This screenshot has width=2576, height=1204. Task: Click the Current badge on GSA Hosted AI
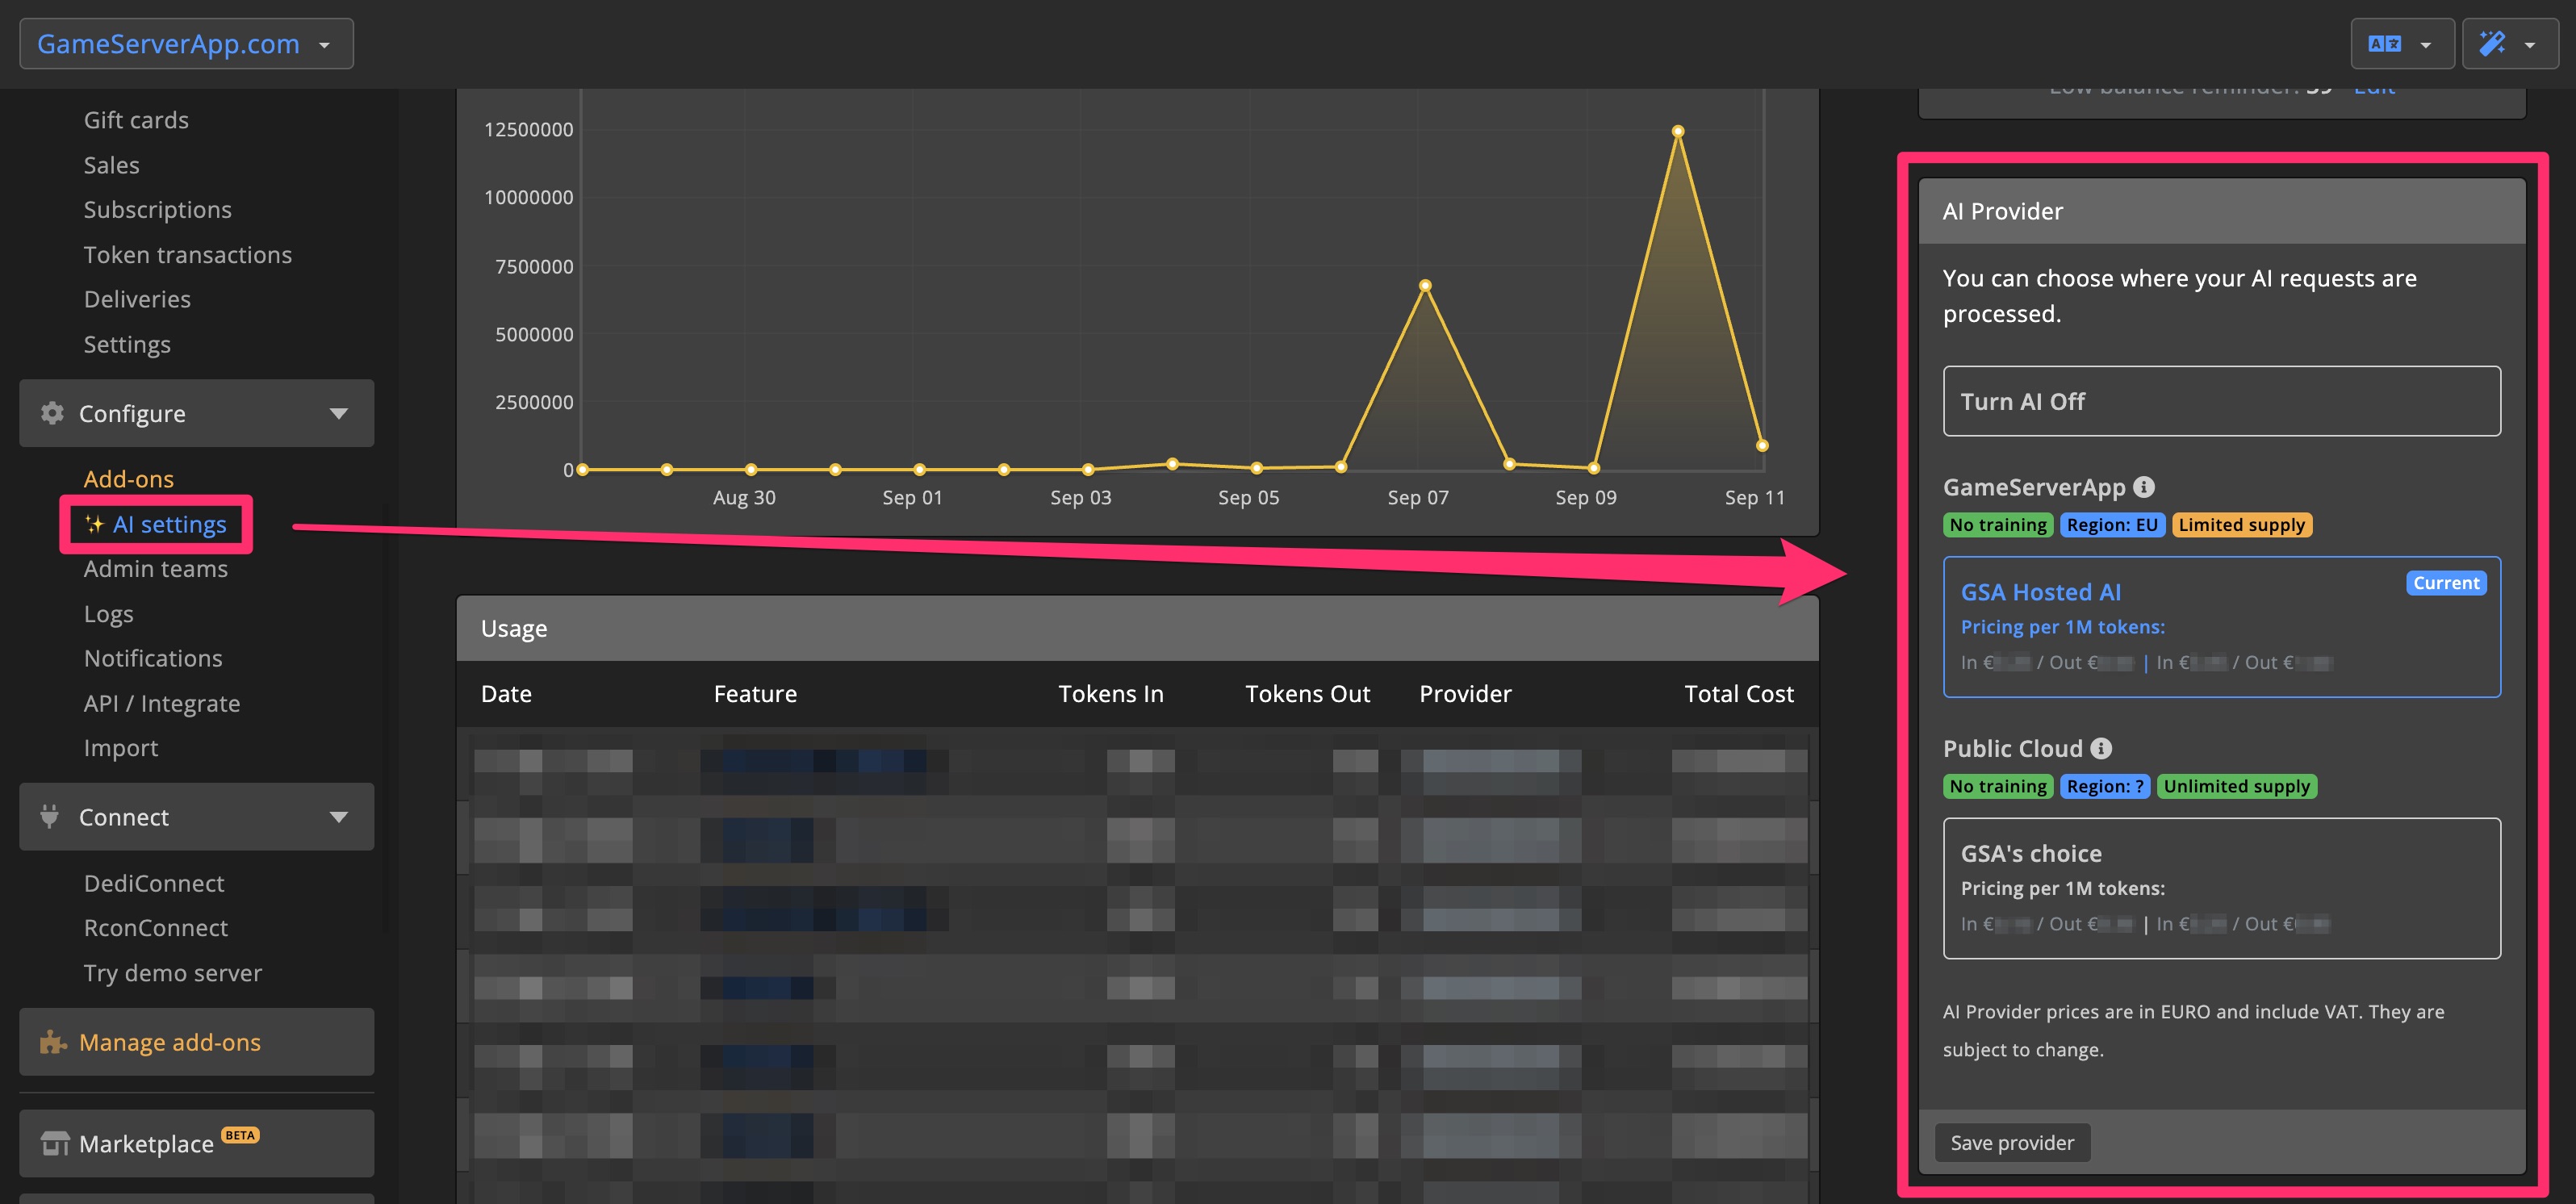(2446, 583)
